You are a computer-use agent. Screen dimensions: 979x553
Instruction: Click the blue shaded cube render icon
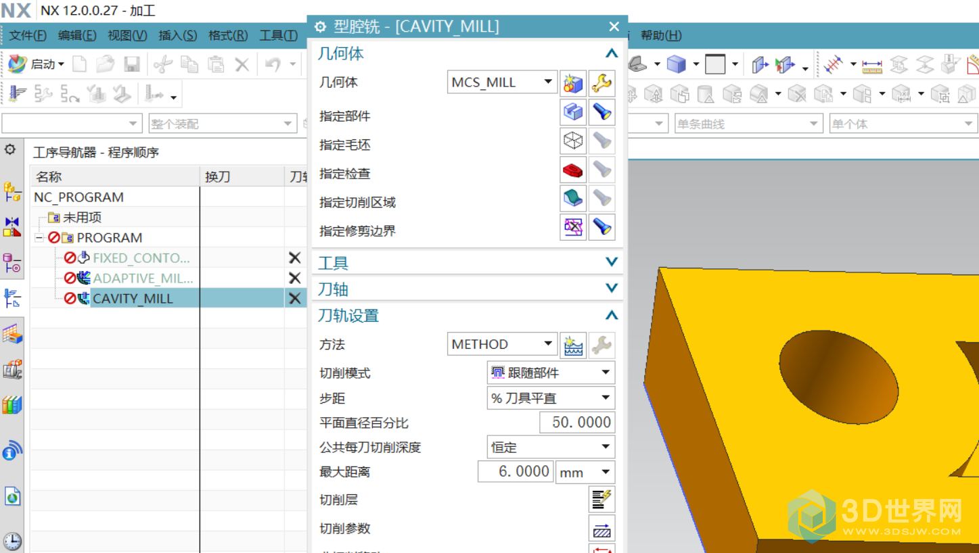point(677,65)
